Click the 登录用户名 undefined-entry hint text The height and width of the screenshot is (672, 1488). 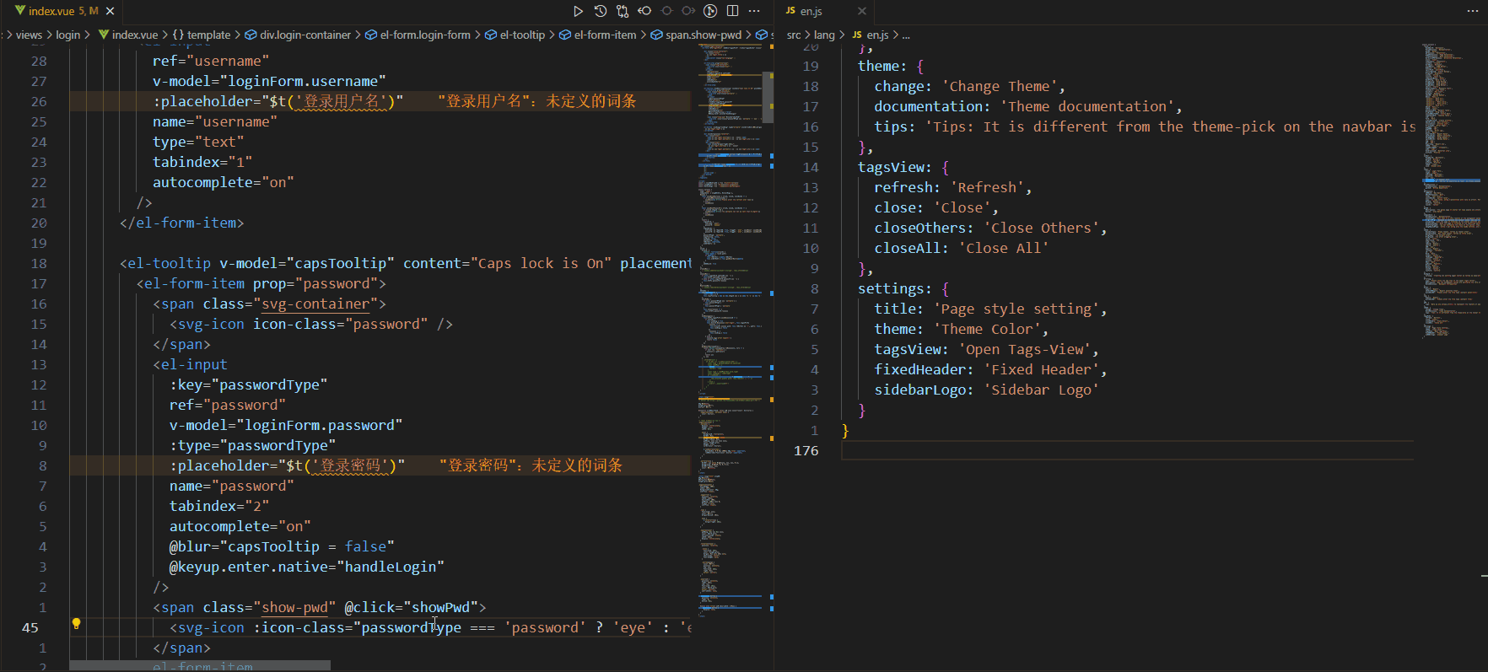click(537, 101)
